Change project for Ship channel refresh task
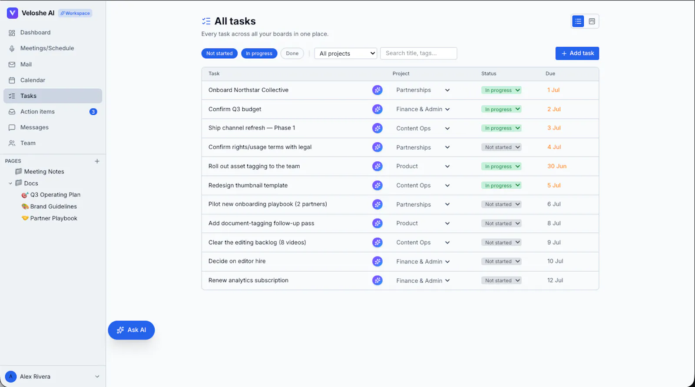 (423, 128)
